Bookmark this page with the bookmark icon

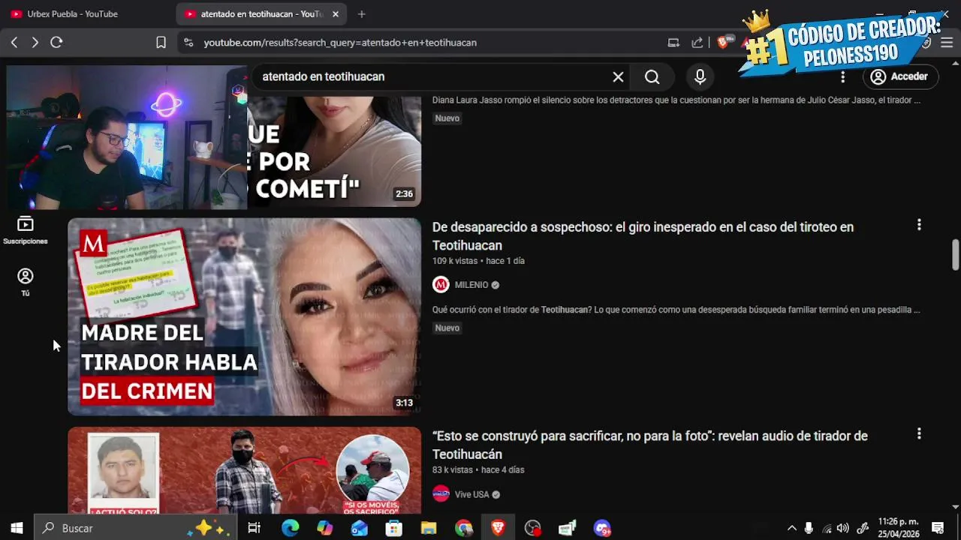pos(161,43)
